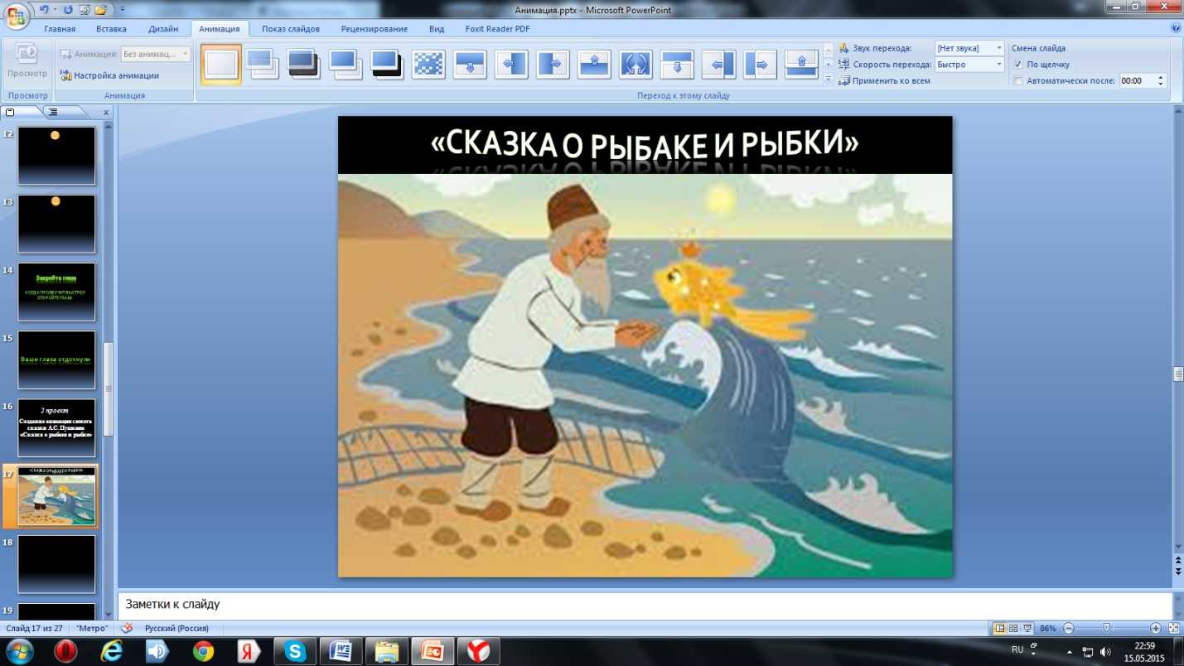Click the zoom slider handle
1184x666 pixels.
click(x=1106, y=628)
